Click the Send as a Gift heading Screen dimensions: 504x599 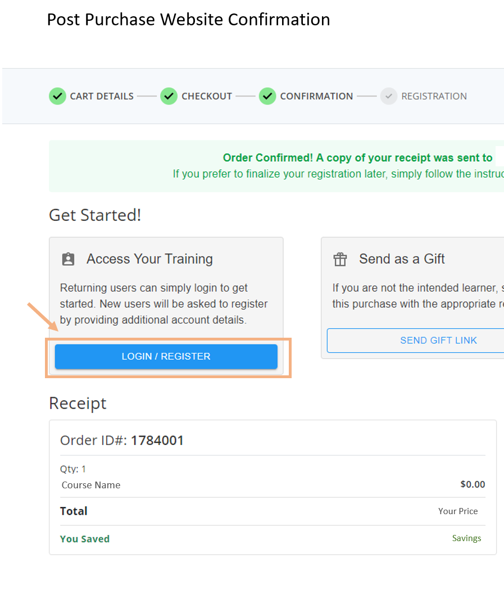click(402, 259)
